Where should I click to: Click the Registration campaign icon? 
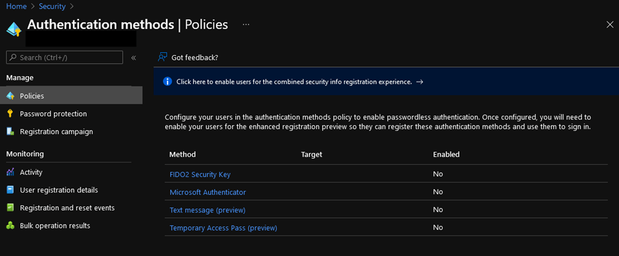(x=10, y=132)
